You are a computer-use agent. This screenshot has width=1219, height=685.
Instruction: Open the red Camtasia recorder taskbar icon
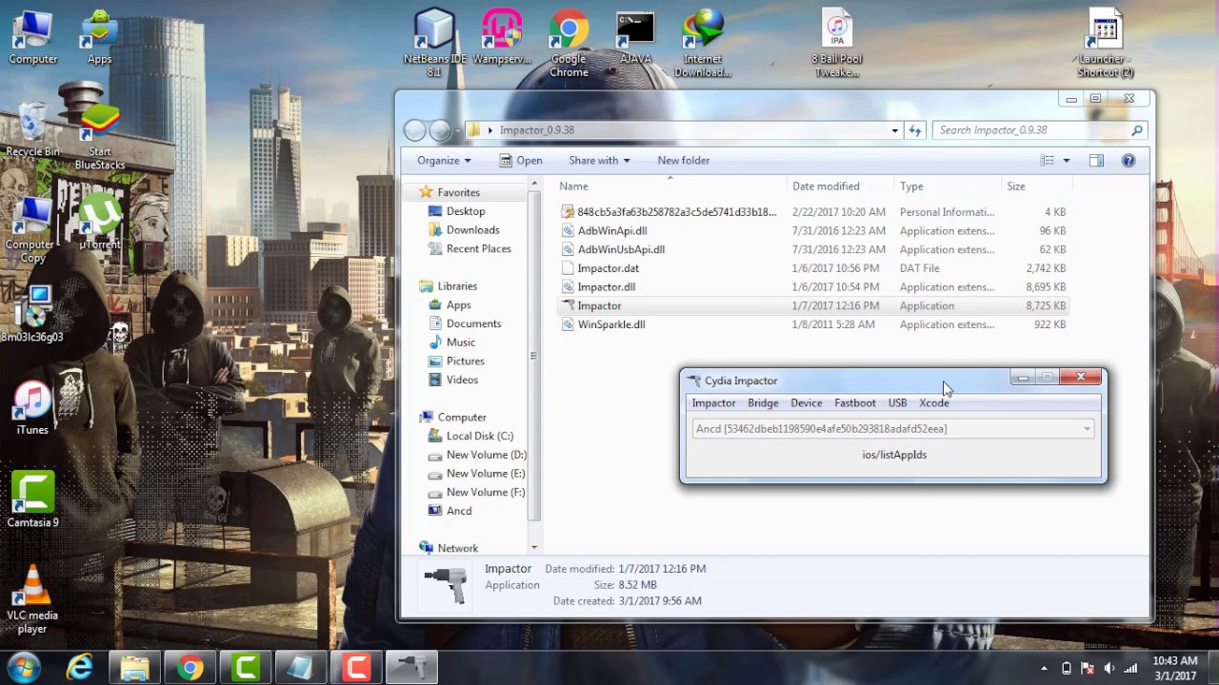tap(356, 667)
